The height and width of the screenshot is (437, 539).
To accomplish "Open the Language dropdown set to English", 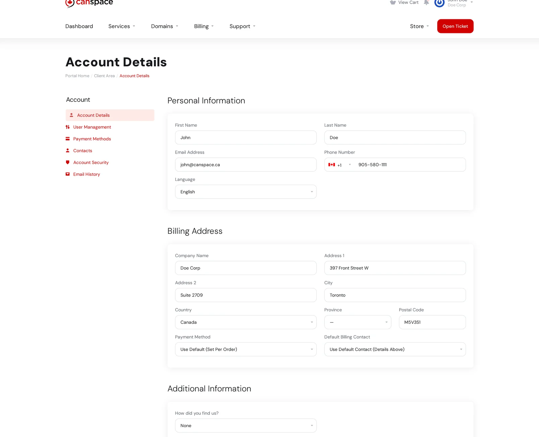I will (246, 192).
